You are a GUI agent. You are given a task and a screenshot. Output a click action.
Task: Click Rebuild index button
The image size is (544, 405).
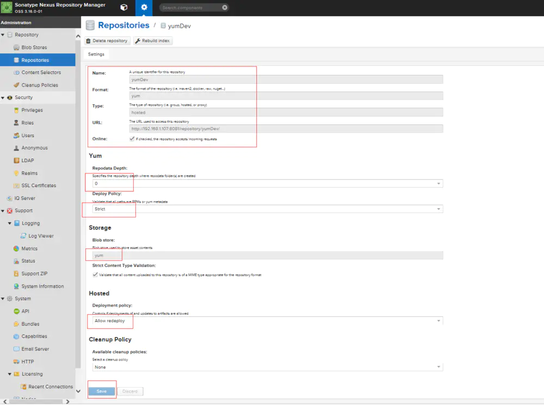(x=153, y=41)
